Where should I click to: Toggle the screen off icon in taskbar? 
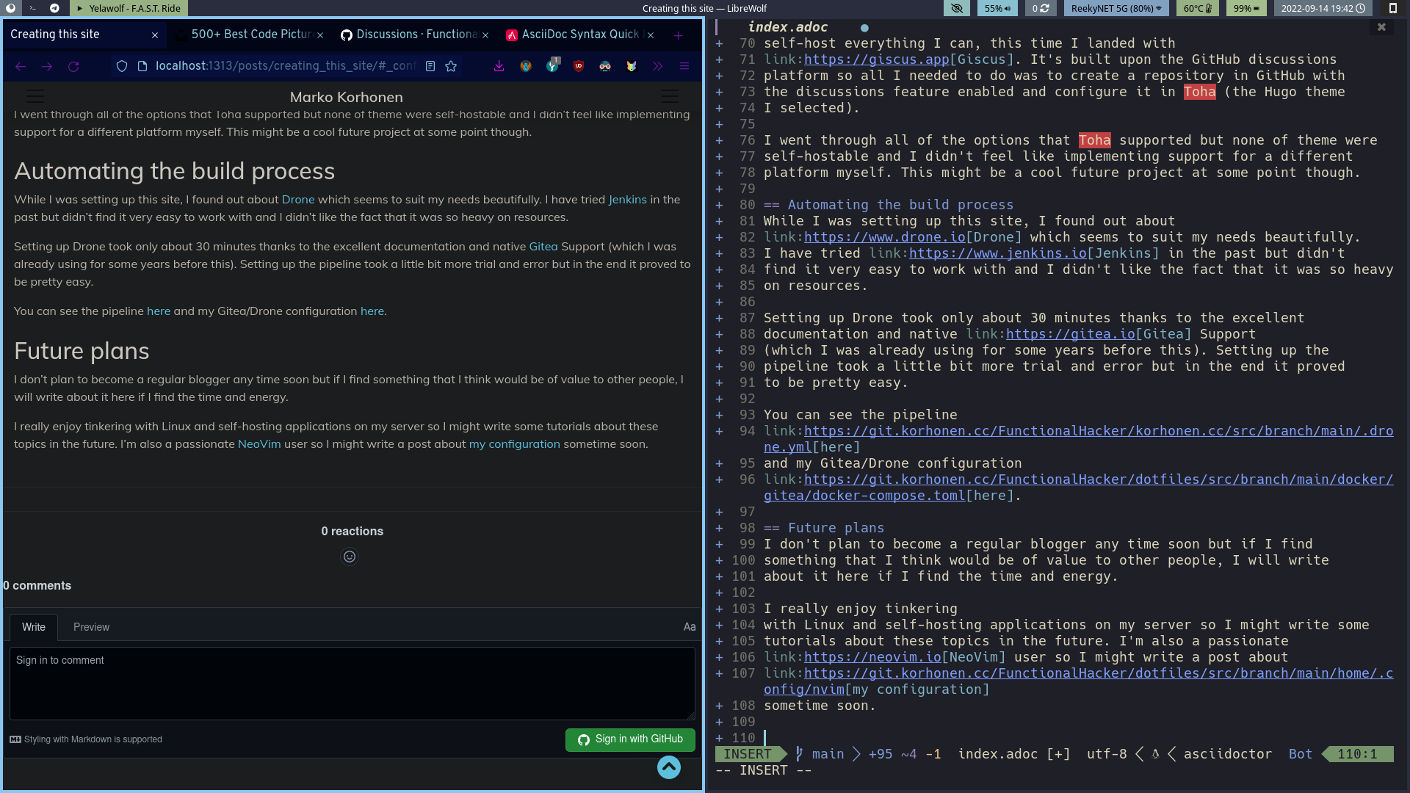coord(957,8)
